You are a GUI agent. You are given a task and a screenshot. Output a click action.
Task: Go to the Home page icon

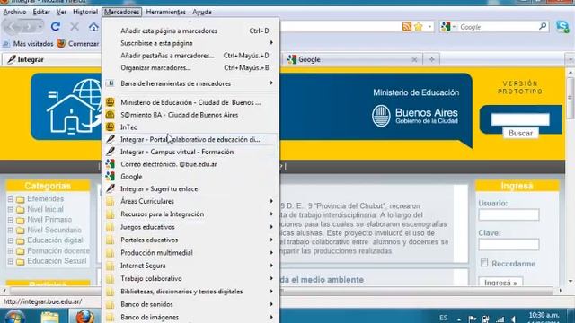pos(93,27)
